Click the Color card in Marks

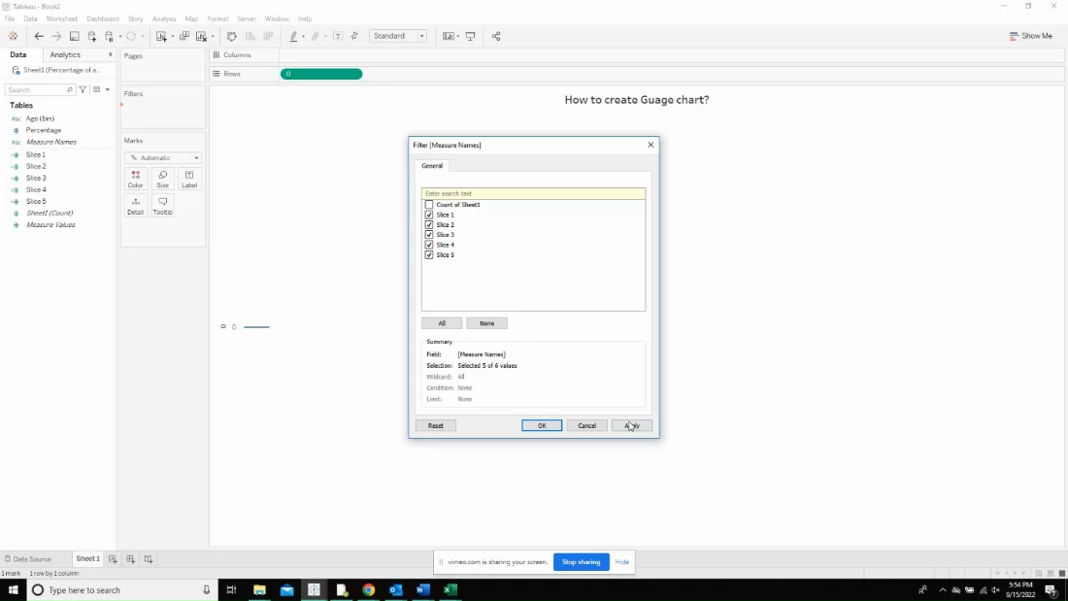click(x=136, y=180)
